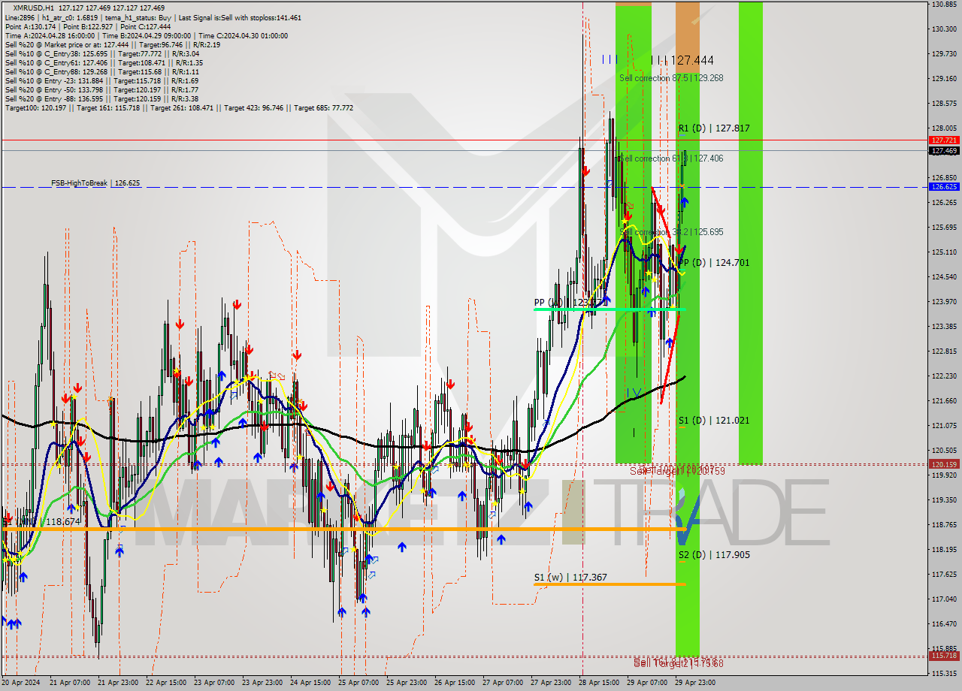Screen dimensions: 962x691
Task: Click the red 127.721 price tag
Action: [944, 140]
